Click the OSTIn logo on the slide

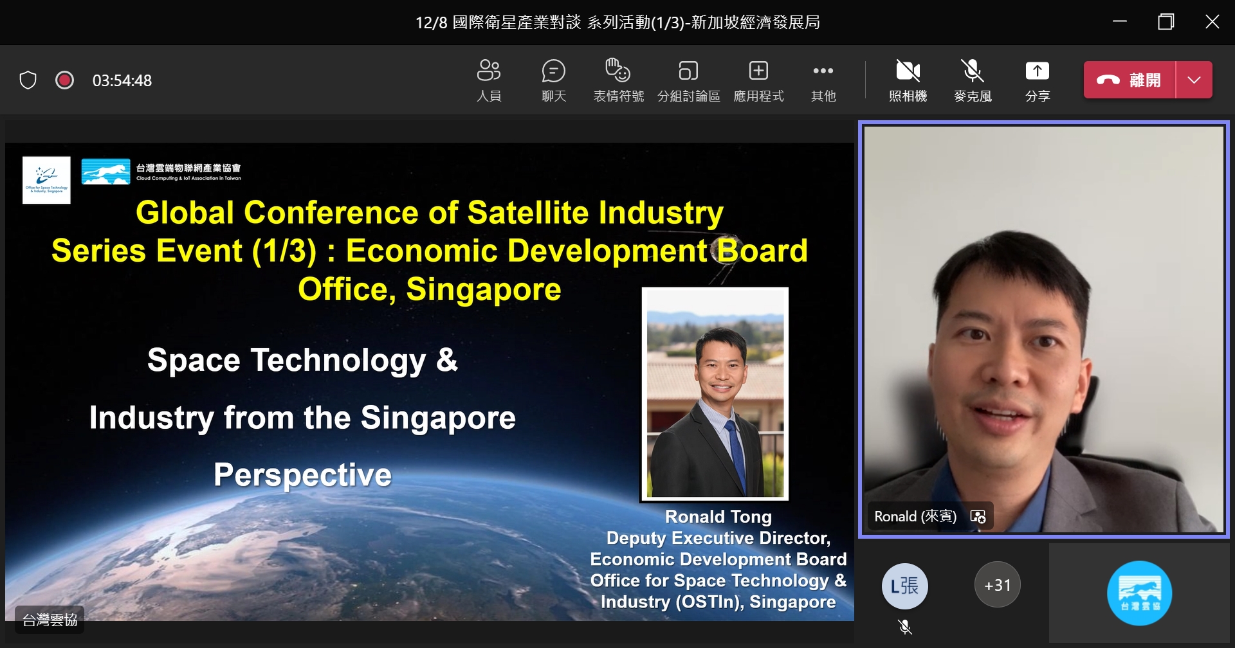pyautogui.click(x=46, y=180)
